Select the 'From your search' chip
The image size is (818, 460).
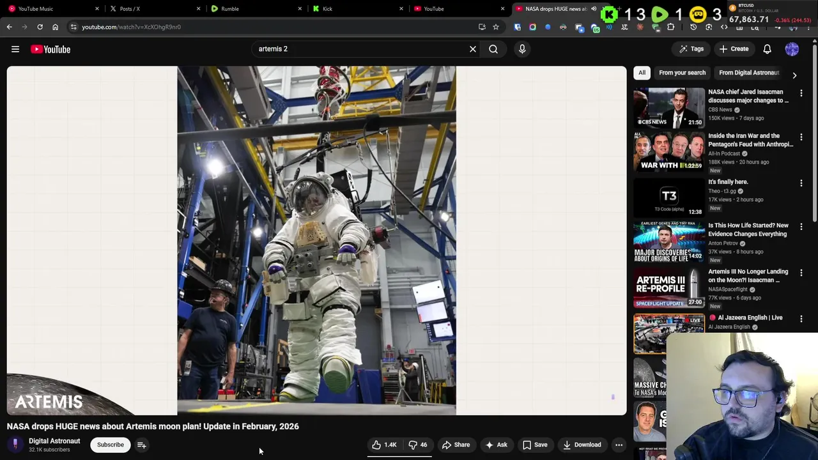click(x=682, y=73)
